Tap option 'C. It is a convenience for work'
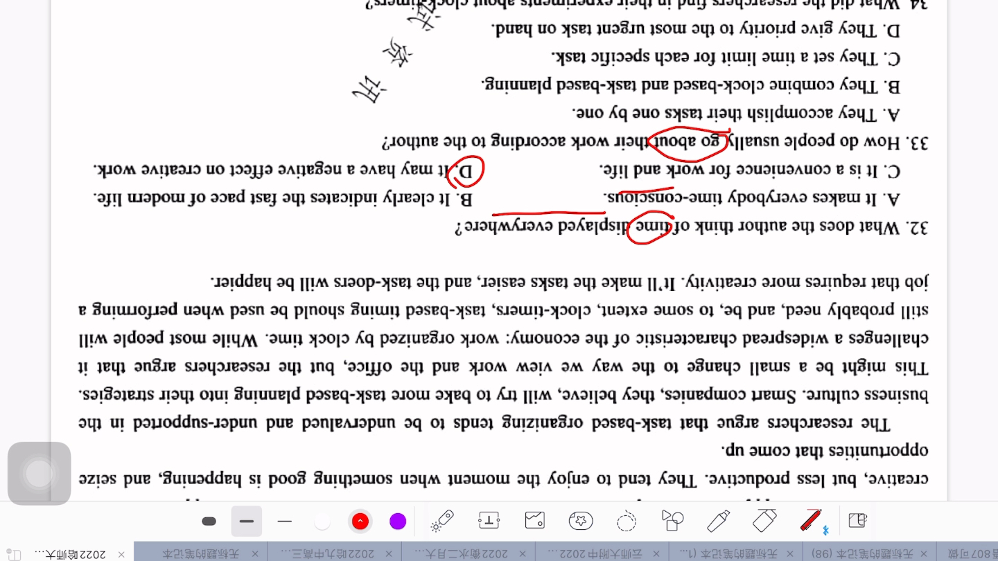This screenshot has width=998, height=561. tap(750, 170)
